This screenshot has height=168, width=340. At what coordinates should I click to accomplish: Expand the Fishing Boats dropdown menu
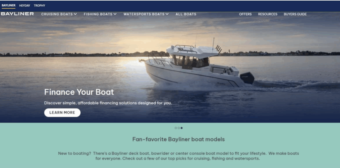point(100,14)
